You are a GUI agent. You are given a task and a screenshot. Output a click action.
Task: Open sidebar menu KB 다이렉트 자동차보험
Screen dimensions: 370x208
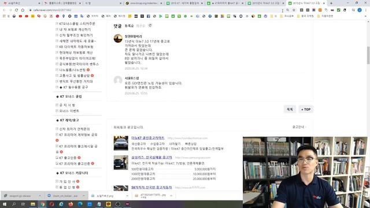coord(76,47)
